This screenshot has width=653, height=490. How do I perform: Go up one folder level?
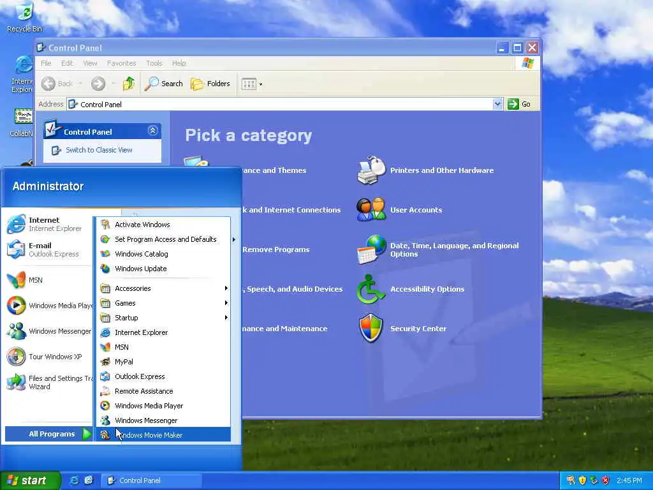[129, 84]
